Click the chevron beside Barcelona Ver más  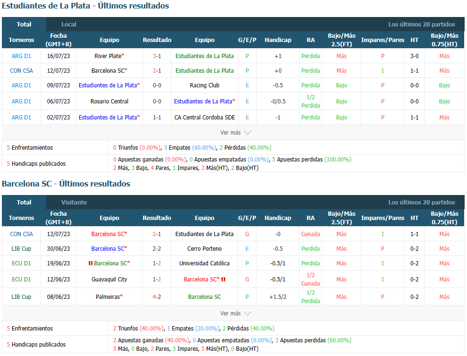point(247,314)
